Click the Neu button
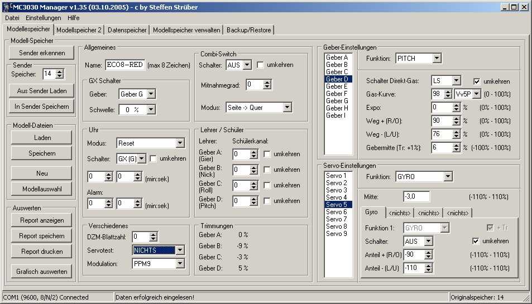The width and height of the screenshot is (532, 304). 42,173
